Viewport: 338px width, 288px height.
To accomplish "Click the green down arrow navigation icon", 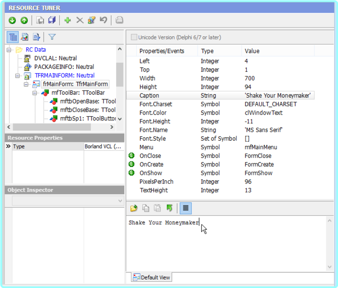I will point(12,20).
